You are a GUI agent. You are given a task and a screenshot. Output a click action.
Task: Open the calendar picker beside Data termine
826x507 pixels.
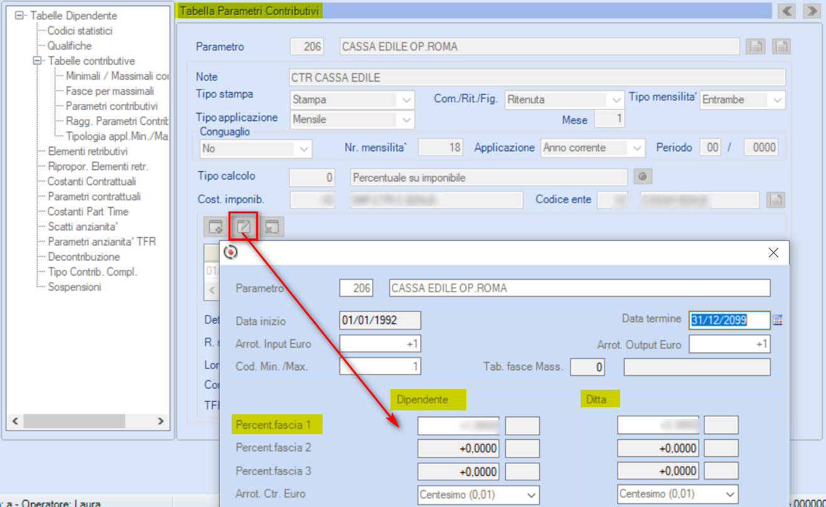(x=778, y=320)
